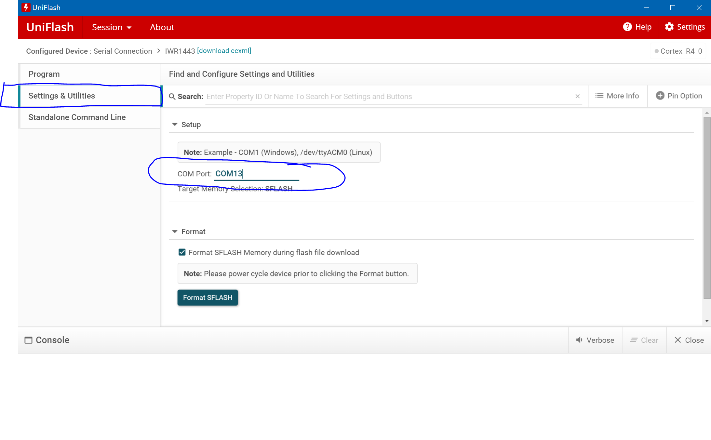Screen dimensions: 711x440
Task: Click the Cortex_R4_0 status dot
Action: [x=657, y=51]
